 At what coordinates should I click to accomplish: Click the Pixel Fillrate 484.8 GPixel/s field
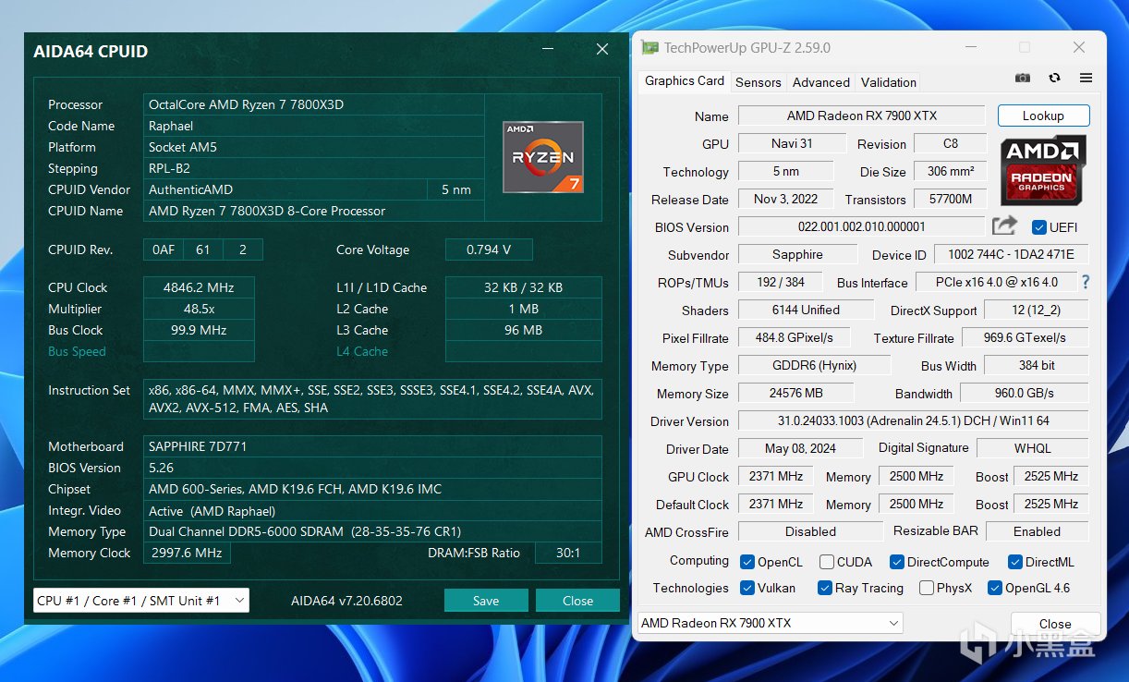794,337
